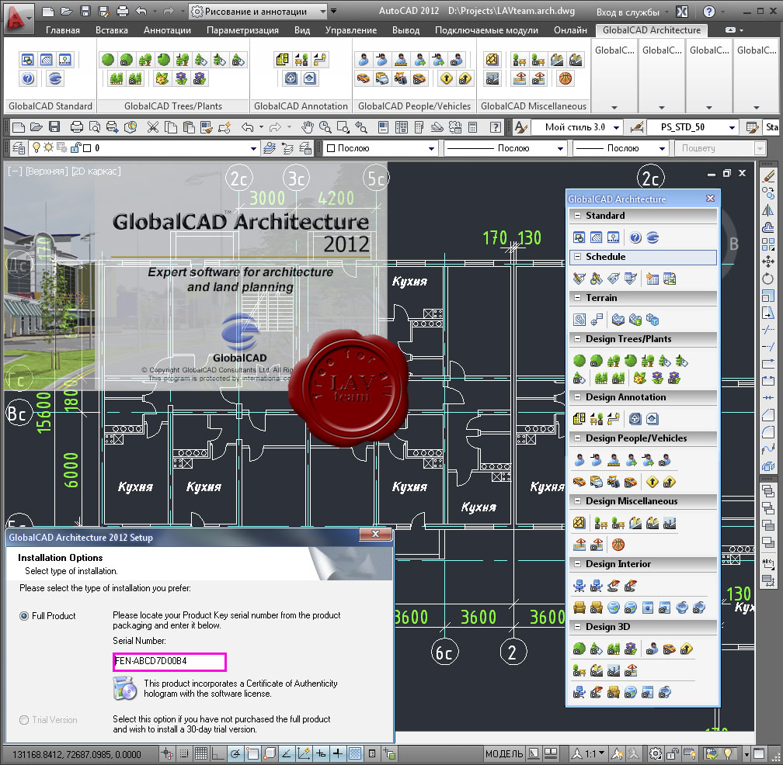
Task: Click first icon in Design Annotation palette section
Action: pyautogui.click(x=579, y=418)
